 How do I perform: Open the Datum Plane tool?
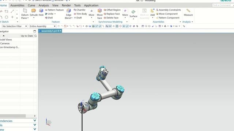pos(25,14)
